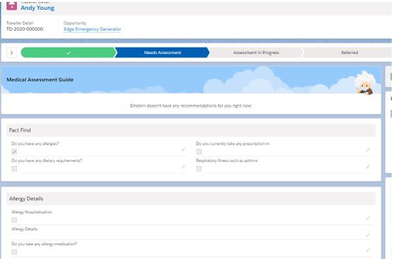Expand the path details chevron
The image size is (393, 259).
[x=12, y=53]
